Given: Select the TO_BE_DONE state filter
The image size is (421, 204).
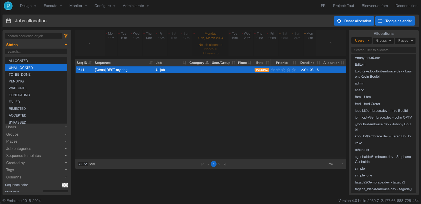Looking at the screenshot, I should pos(36,74).
